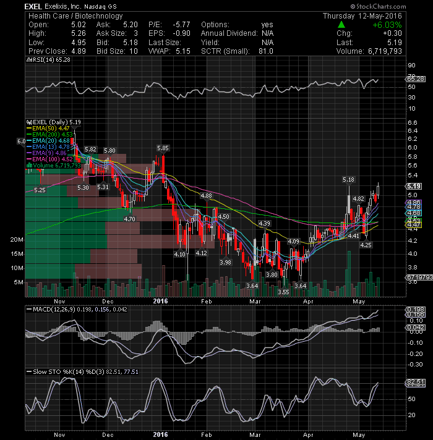Click the SCTR (Small) value 81.0
The width and height of the screenshot is (433, 440).
point(266,51)
